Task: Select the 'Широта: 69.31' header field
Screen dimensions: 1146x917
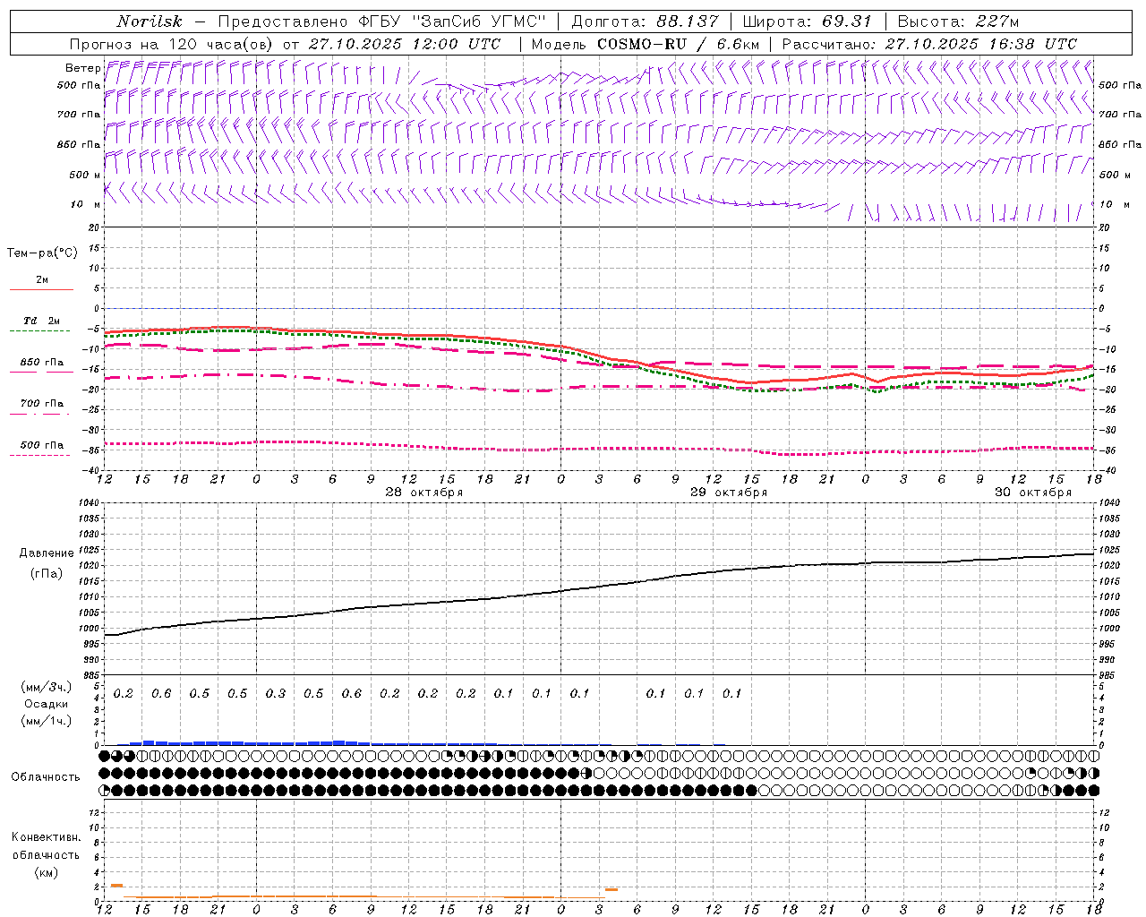Action: click(808, 21)
